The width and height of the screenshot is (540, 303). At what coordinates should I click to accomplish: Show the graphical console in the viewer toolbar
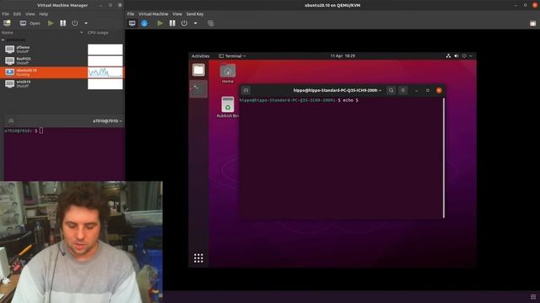click(132, 23)
